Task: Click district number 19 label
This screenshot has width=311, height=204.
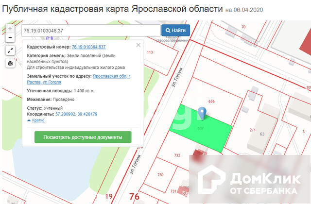Action: 109,197
